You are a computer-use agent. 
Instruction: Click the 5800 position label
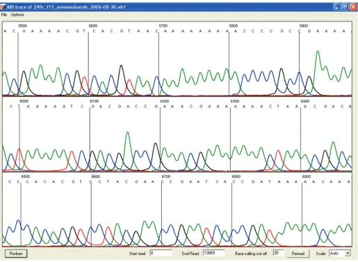[234, 26]
